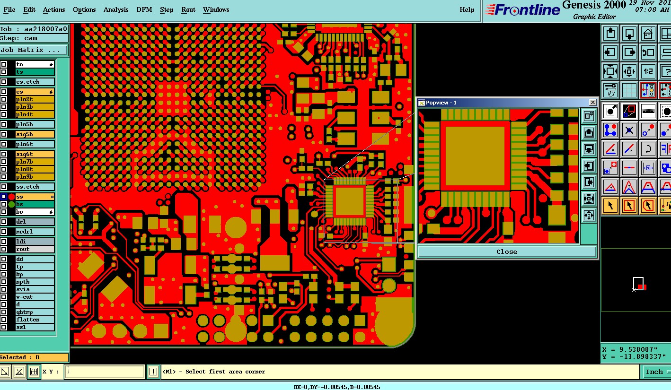The height and width of the screenshot is (390, 671).
Task: Toggle checkbox for layer 'to'
Action: pos(4,64)
